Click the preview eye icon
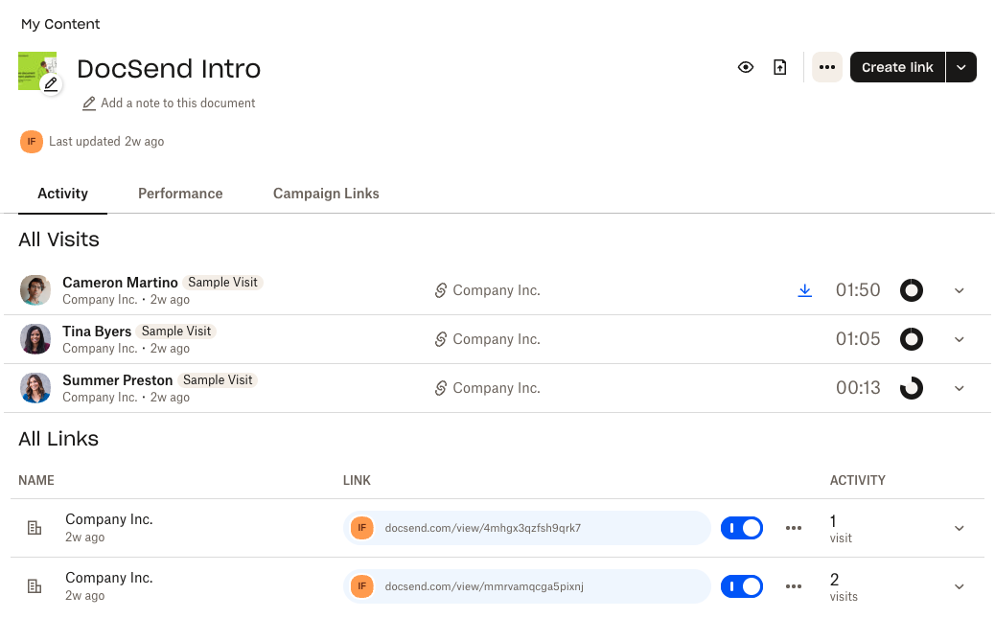The width and height of the screenshot is (995, 618). pos(746,67)
